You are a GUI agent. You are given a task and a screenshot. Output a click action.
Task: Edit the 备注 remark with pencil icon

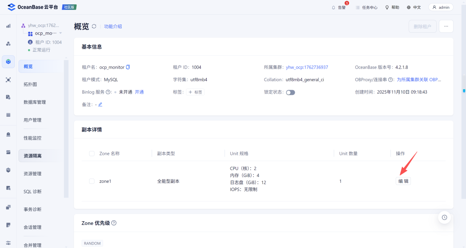(100, 104)
